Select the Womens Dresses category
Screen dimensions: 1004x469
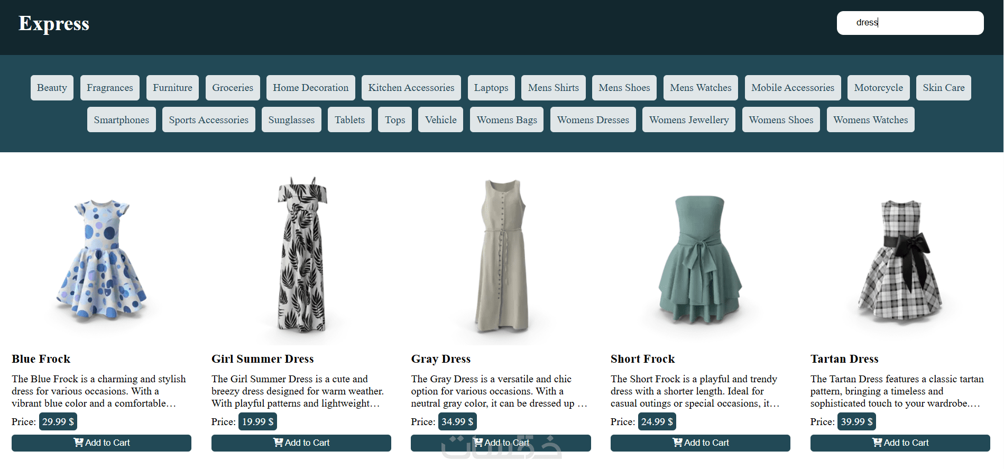(x=593, y=119)
